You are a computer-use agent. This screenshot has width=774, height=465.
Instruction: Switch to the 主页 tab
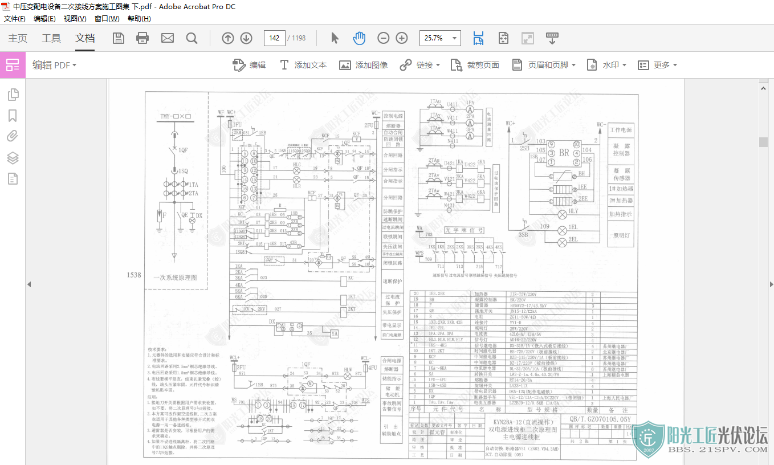18,38
